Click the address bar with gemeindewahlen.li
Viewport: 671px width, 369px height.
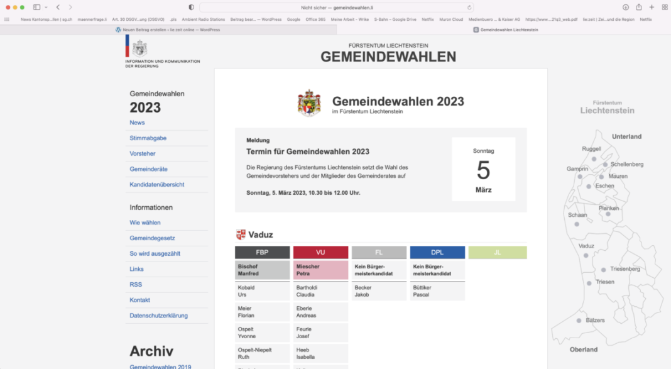tap(333, 8)
